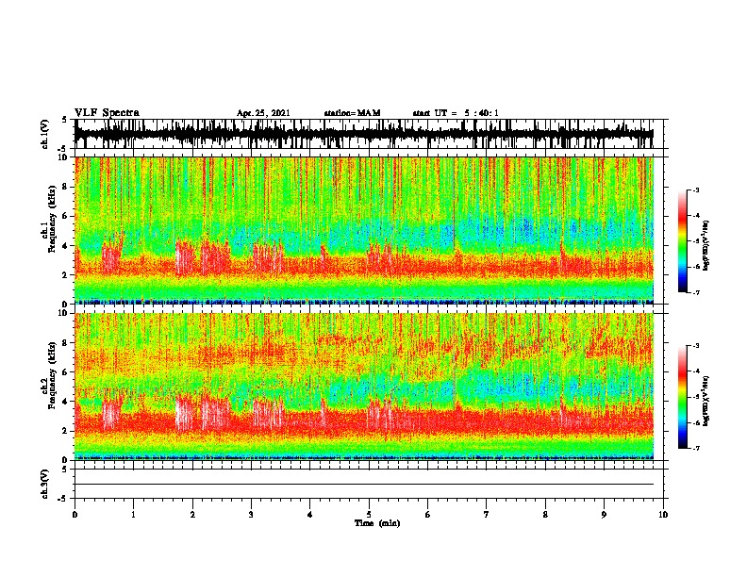Select the ch.1 "Frequency (kHz)" axis label
Screen dimensions: 747x577
coord(52,220)
